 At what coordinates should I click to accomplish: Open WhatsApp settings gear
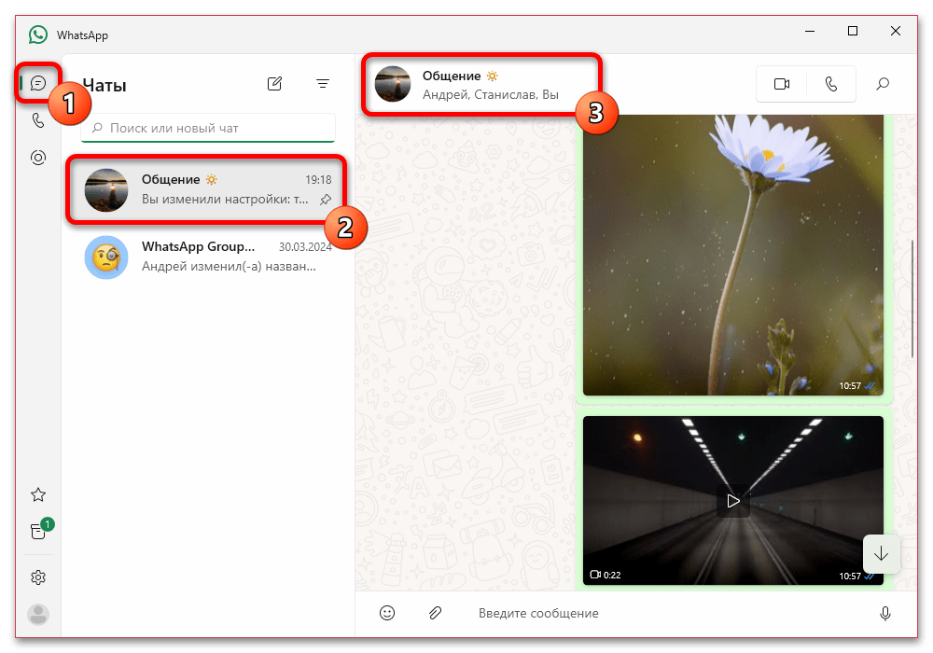38,577
